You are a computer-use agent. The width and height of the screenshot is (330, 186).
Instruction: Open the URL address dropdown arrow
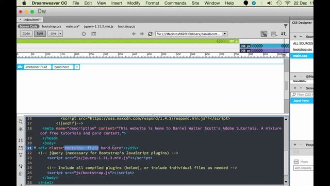pyautogui.click(x=225, y=34)
